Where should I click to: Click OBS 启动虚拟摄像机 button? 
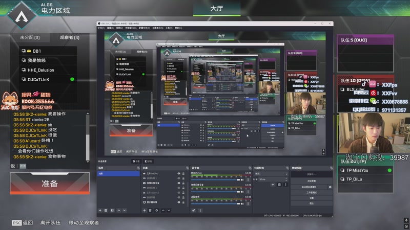point(309,187)
